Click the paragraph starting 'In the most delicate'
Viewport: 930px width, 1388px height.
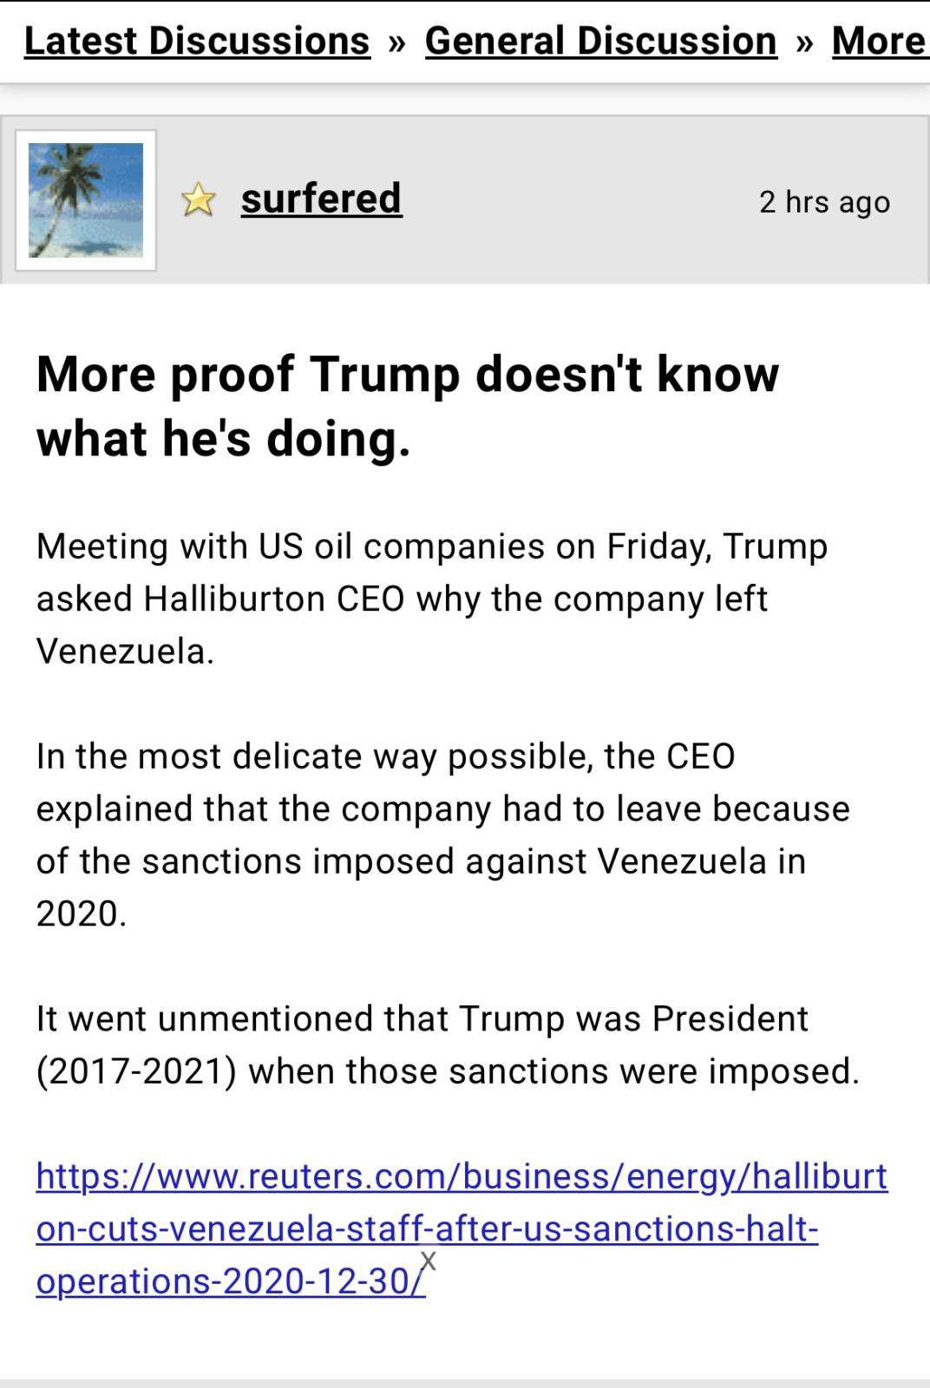click(442, 835)
